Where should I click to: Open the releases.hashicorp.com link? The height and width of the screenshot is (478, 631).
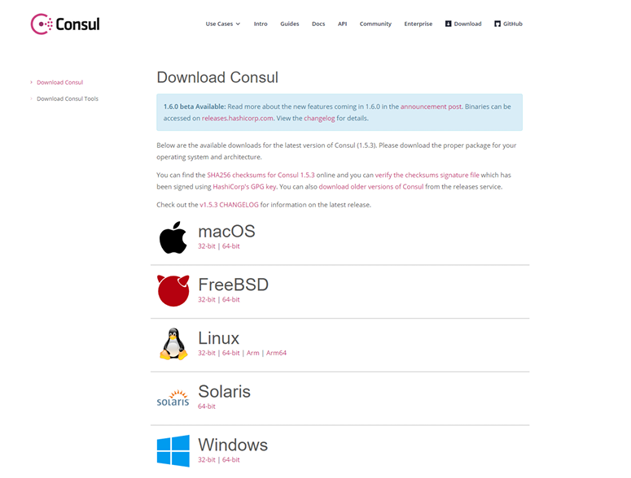(238, 118)
